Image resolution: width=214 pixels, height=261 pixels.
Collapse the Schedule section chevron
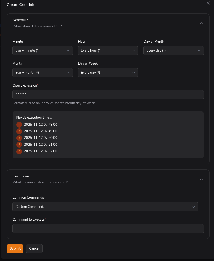click(x=201, y=23)
